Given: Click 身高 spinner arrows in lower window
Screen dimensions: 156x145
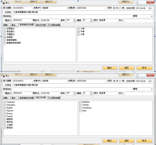Looking at the screenshot, I should pos(75,93).
